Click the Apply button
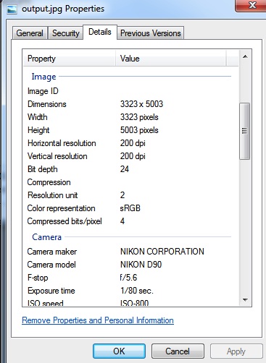Image resolution: width=266 pixels, height=363 pixels. pyautogui.click(x=236, y=351)
